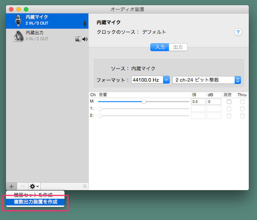Close the オーディオ装置 window
This screenshot has height=220, width=257.
[11, 9]
